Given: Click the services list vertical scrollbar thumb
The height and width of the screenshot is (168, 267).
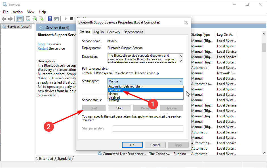Looking at the screenshot, I should 264,47.
